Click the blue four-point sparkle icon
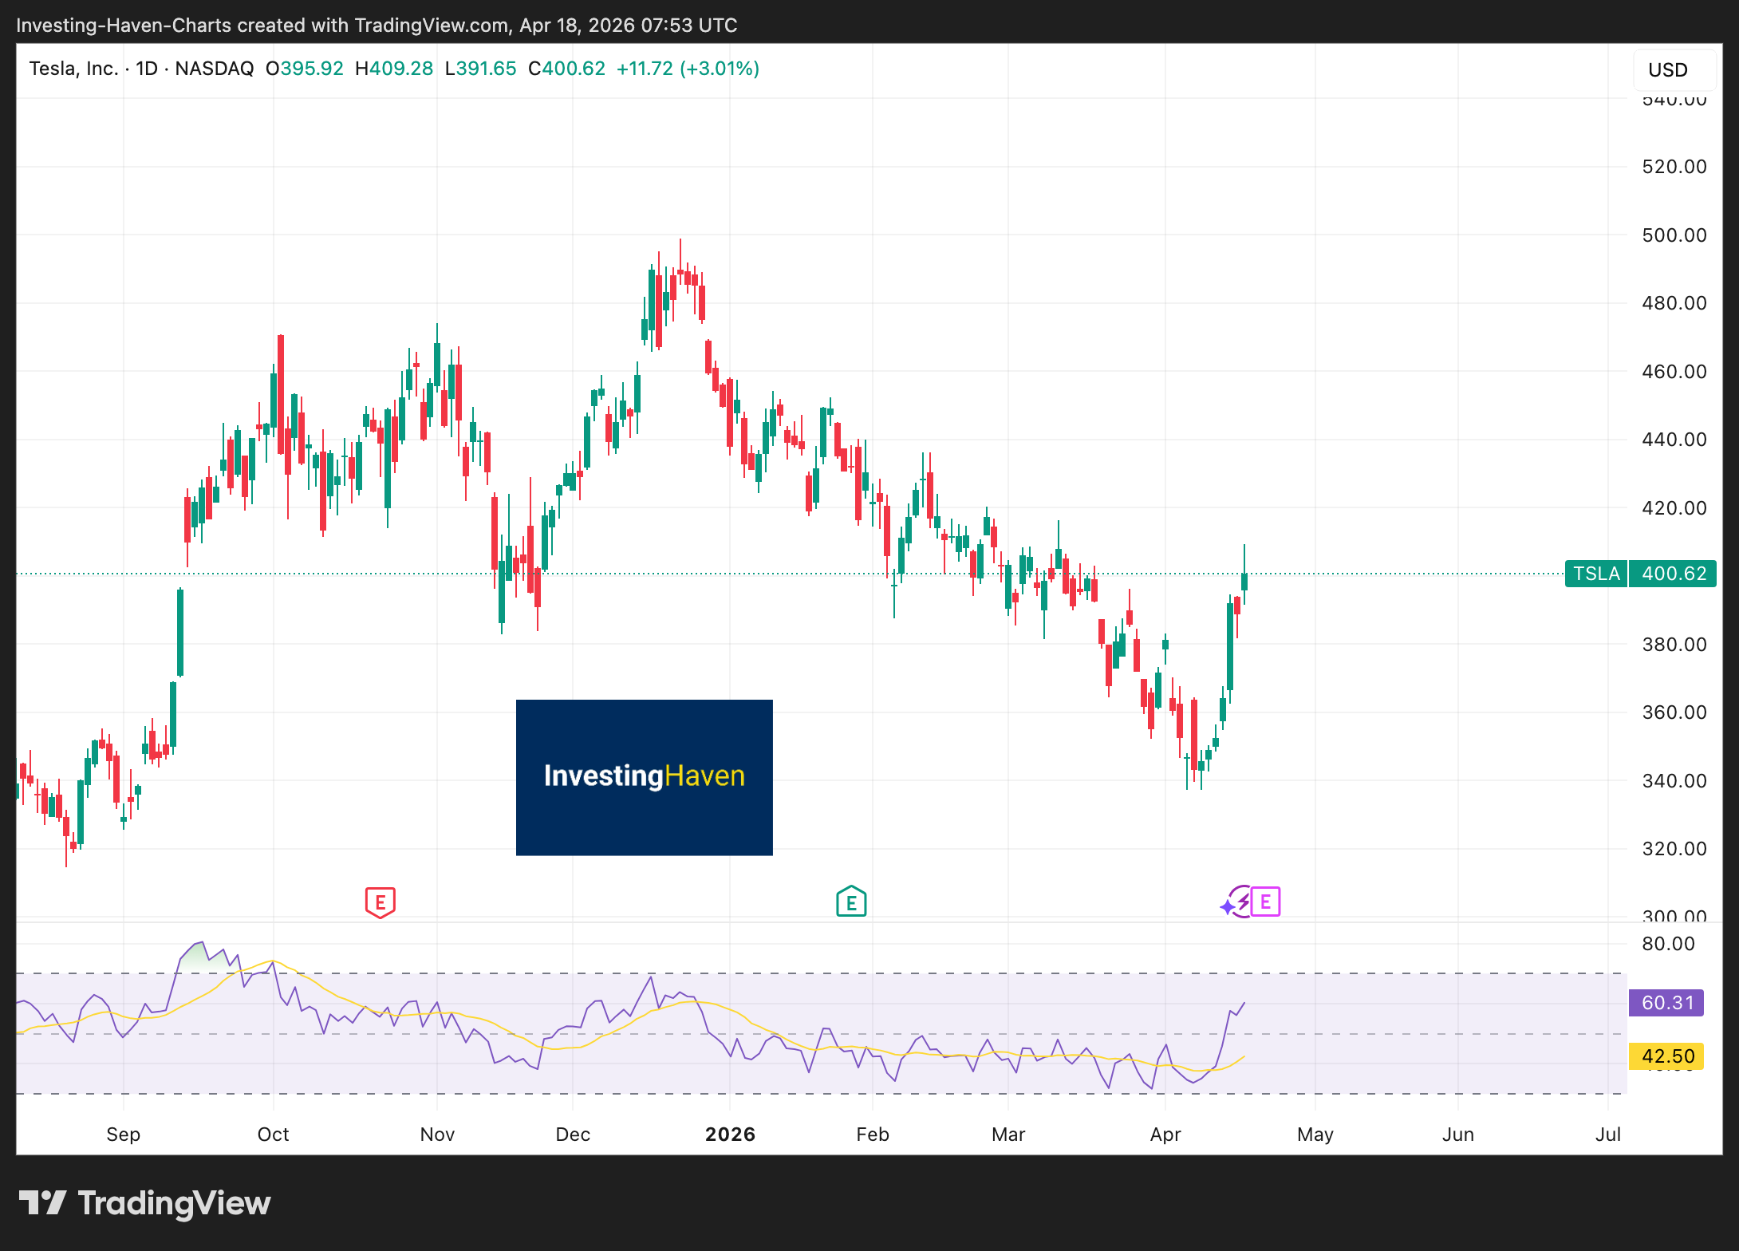 (x=1227, y=907)
